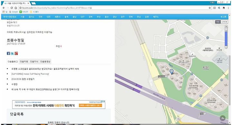
Task: Open 강원 region menu item
Action: (x=147, y=17)
